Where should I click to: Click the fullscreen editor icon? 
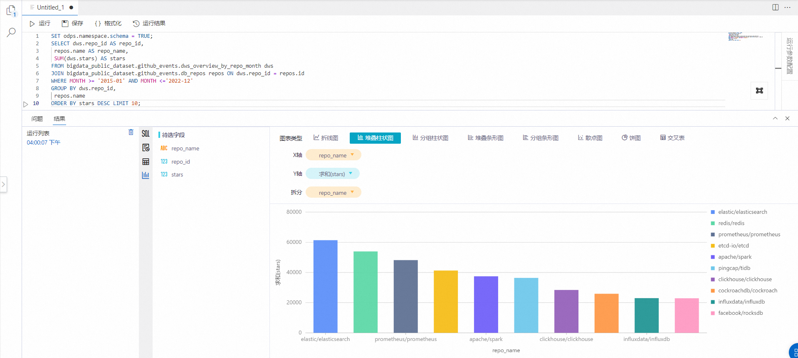[x=759, y=91]
